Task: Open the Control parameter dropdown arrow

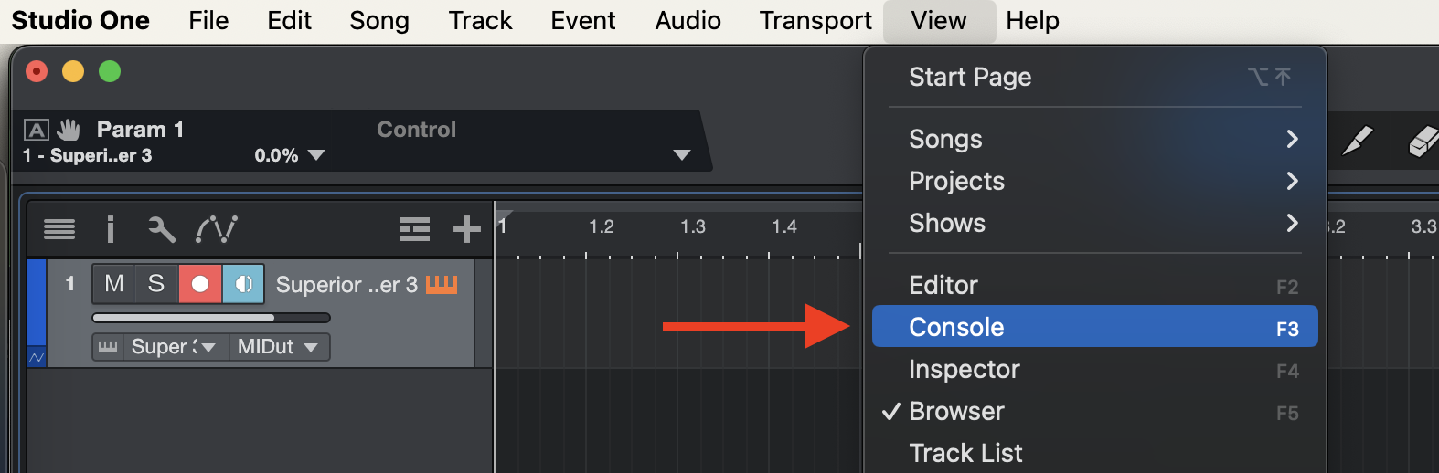Action: pyautogui.click(x=681, y=155)
